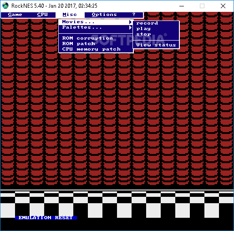Open the Game menu
The image size is (234, 231).
click(x=15, y=15)
